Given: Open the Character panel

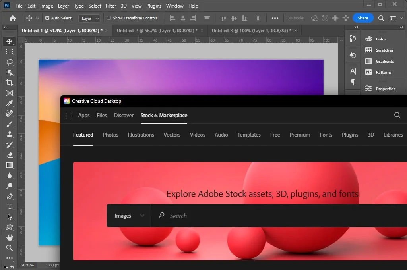Looking at the screenshot, I should point(352,70).
